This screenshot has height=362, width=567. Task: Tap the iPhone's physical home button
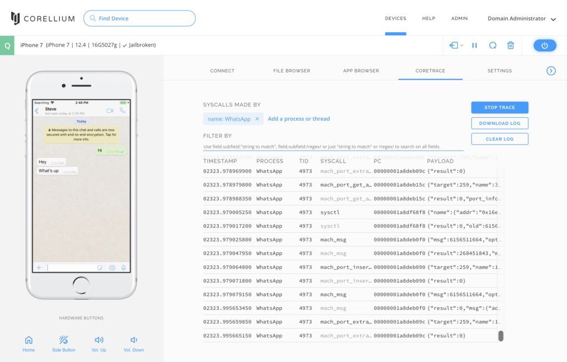pos(81,285)
